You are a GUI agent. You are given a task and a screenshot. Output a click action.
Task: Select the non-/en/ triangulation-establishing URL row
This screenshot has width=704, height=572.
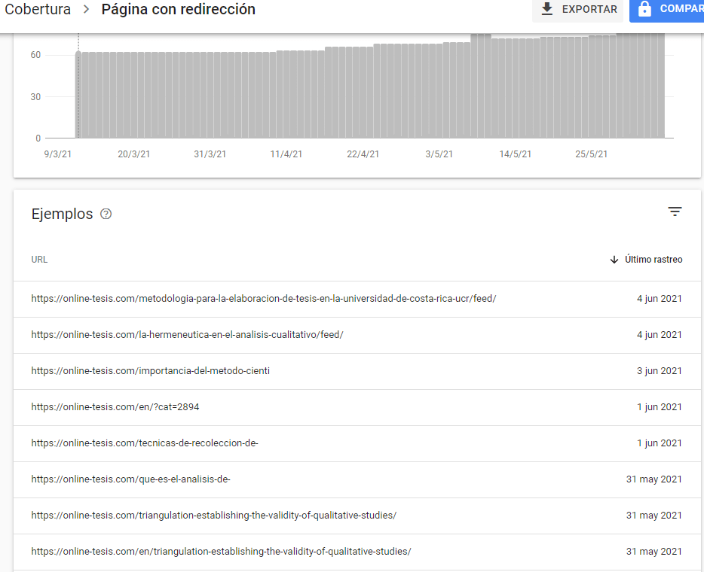(357, 516)
